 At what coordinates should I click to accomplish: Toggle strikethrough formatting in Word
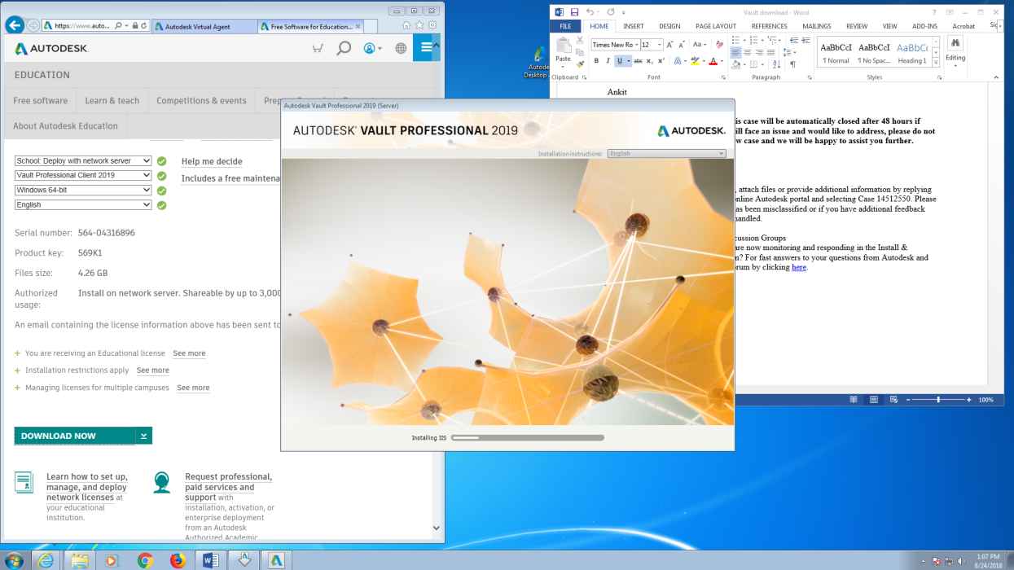(x=638, y=61)
